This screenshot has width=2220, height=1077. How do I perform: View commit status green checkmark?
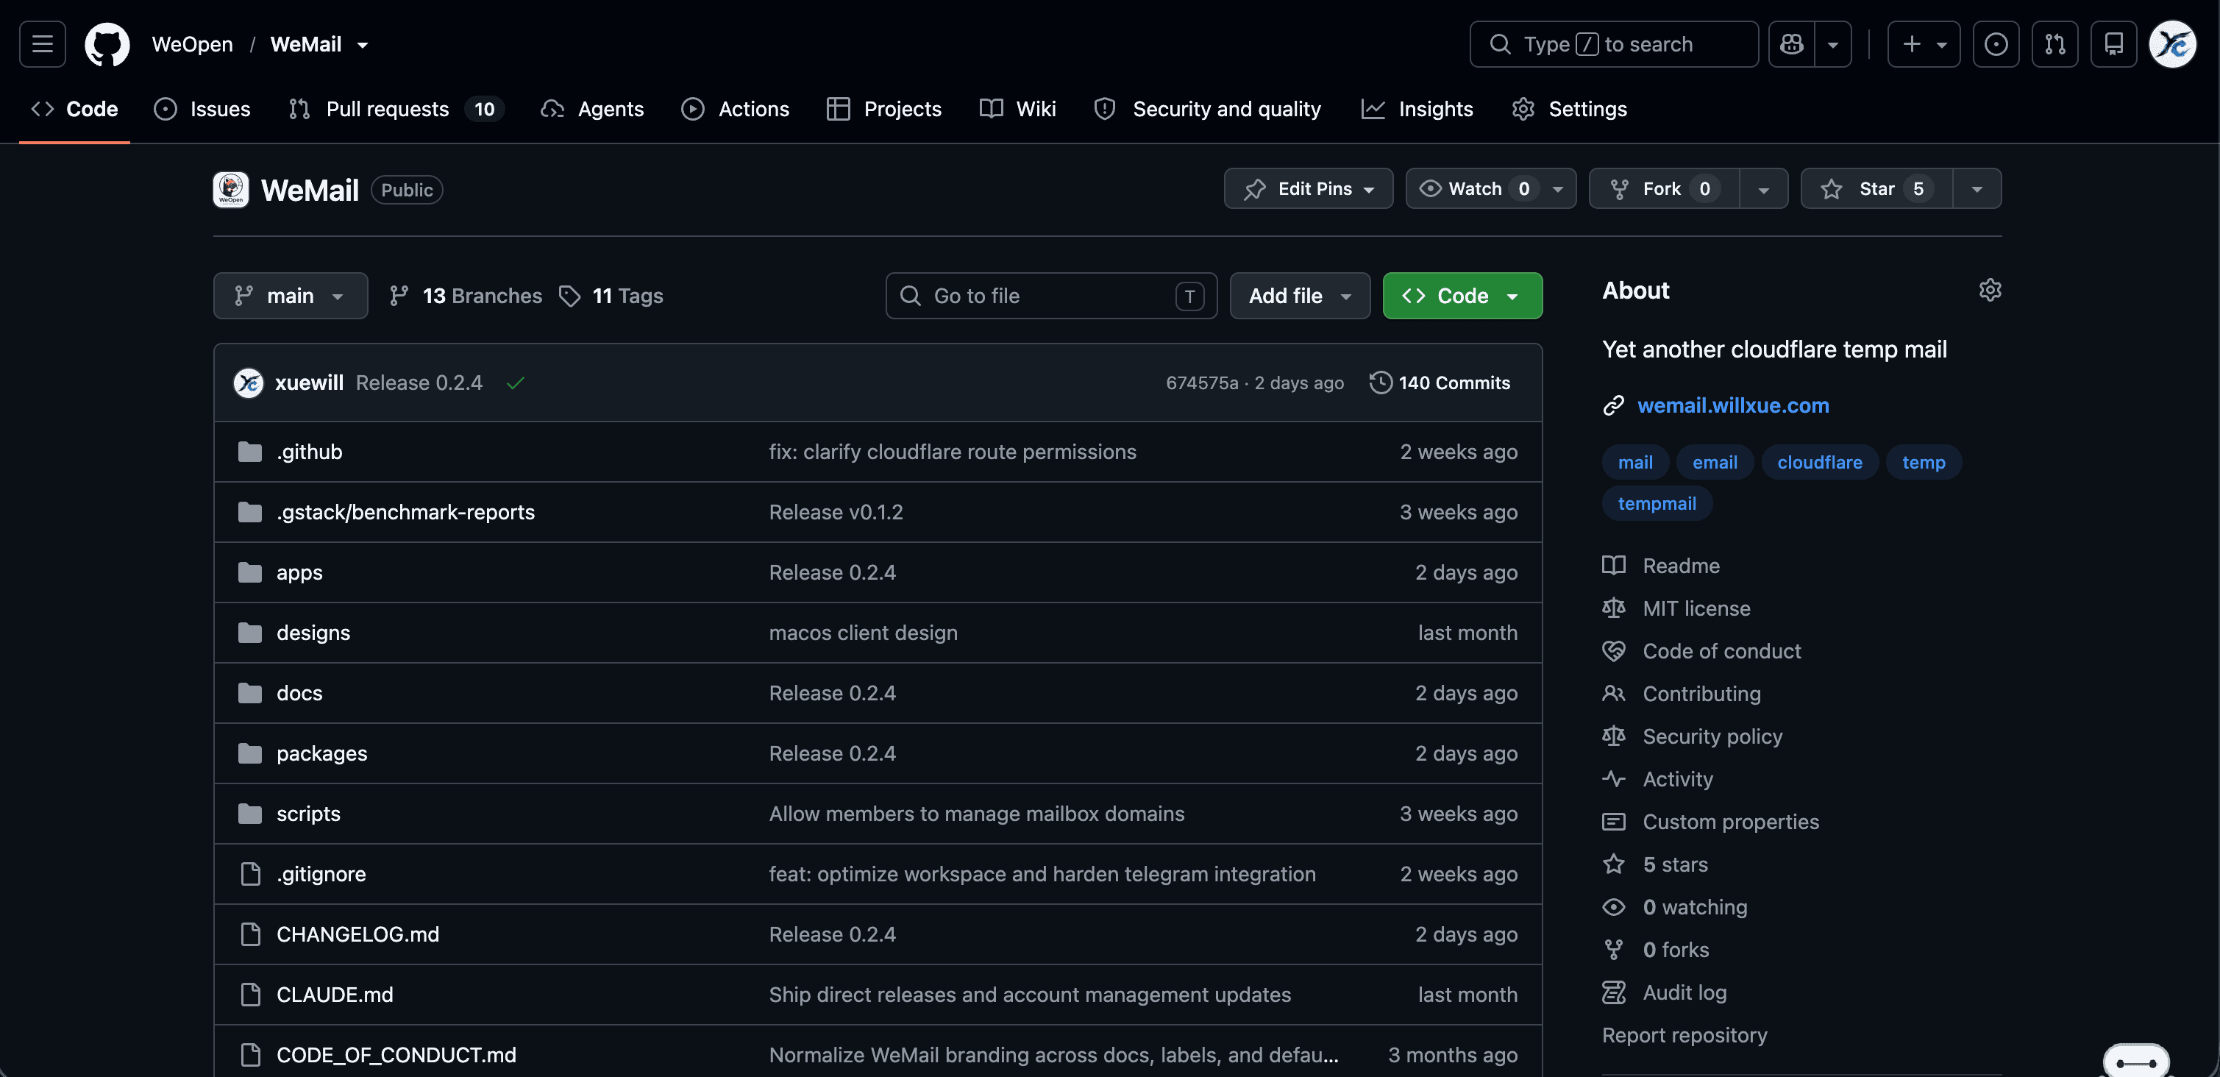(516, 383)
